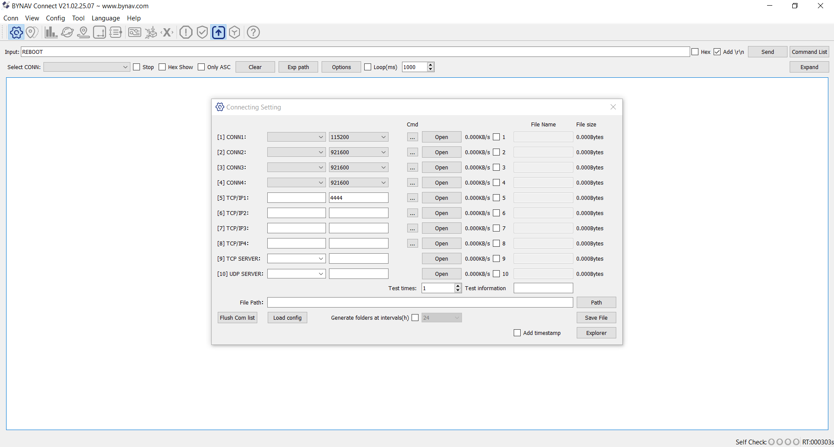Click the shield checkmark toolbar icon
Image resolution: width=834 pixels, height=447 pixels.
(202, 33)
